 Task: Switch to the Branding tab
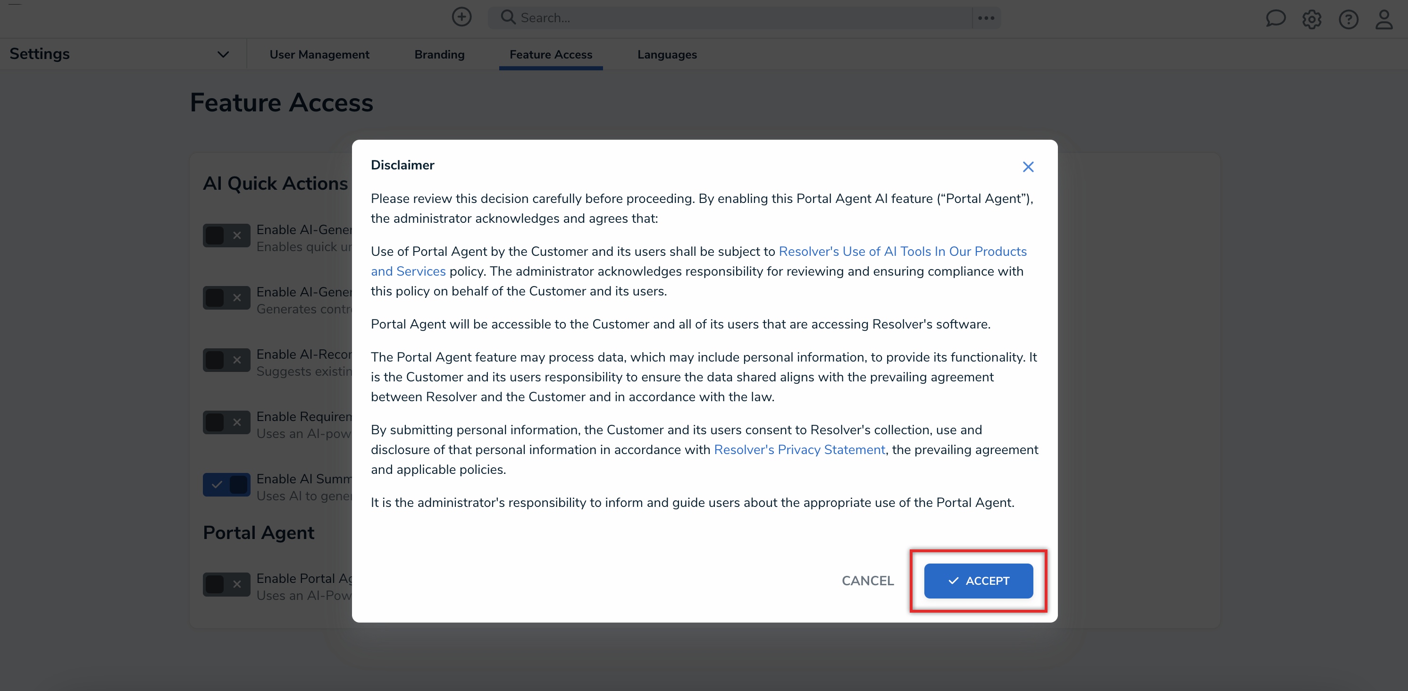pos(439,55)
